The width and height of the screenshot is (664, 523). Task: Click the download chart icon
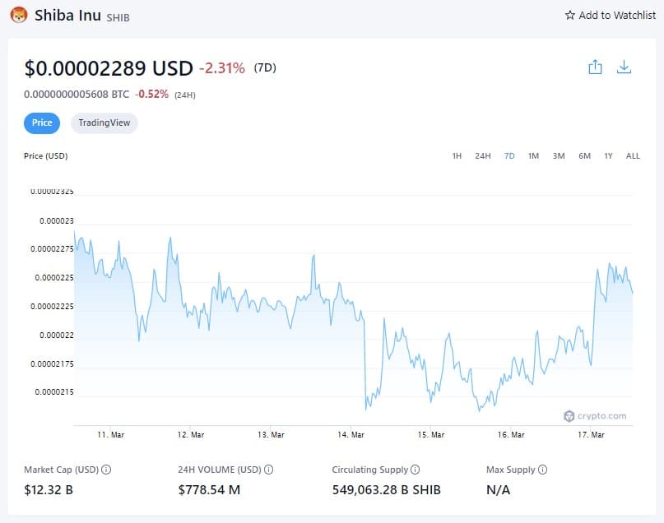pos(624,67)
